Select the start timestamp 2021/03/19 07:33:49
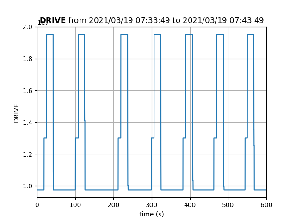296x222 pixels. click(129, 20)
